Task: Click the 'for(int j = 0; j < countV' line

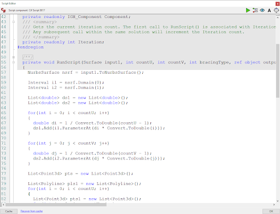Action: point(68,144)
